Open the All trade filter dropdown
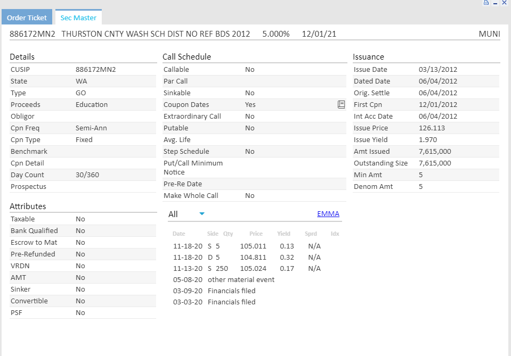 point(186,214)
